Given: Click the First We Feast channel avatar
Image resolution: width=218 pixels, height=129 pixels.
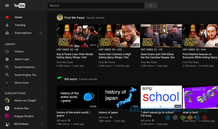Looking at the screenshot, I should [60, 18].
